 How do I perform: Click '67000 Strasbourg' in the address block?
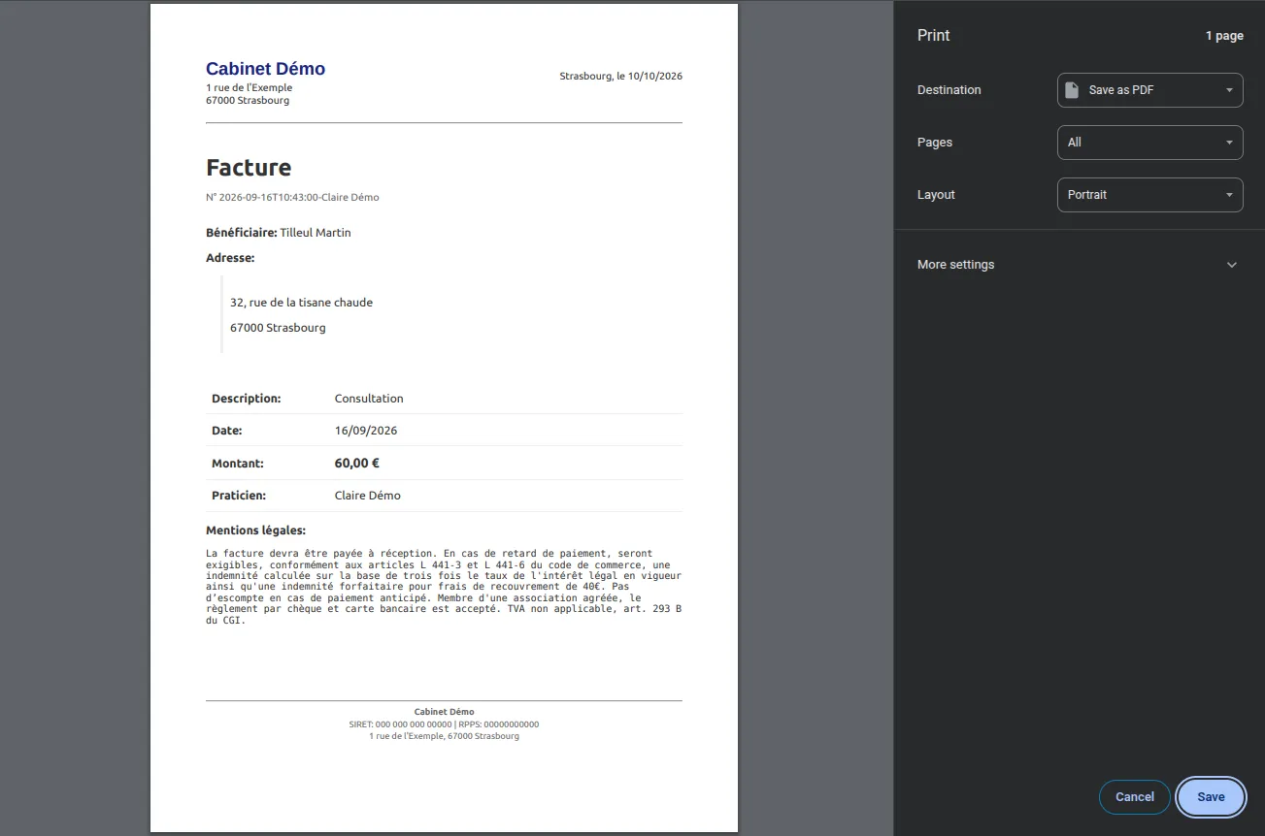[x=278, y=328]
